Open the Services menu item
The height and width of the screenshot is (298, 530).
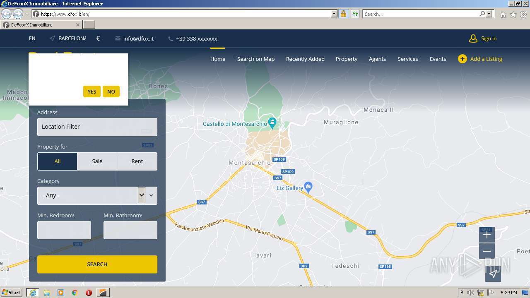click(408, 59)
